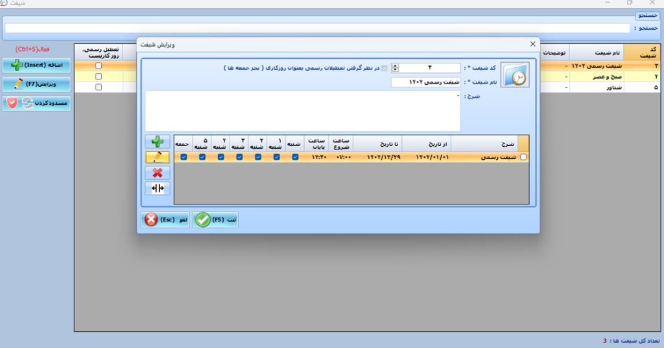Click the شرح description text area
Viewport: 664px width, 348px height.
(x=302, y=111)
